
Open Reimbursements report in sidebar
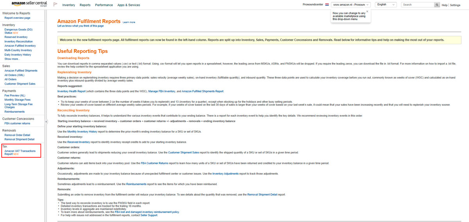point(14,112)
